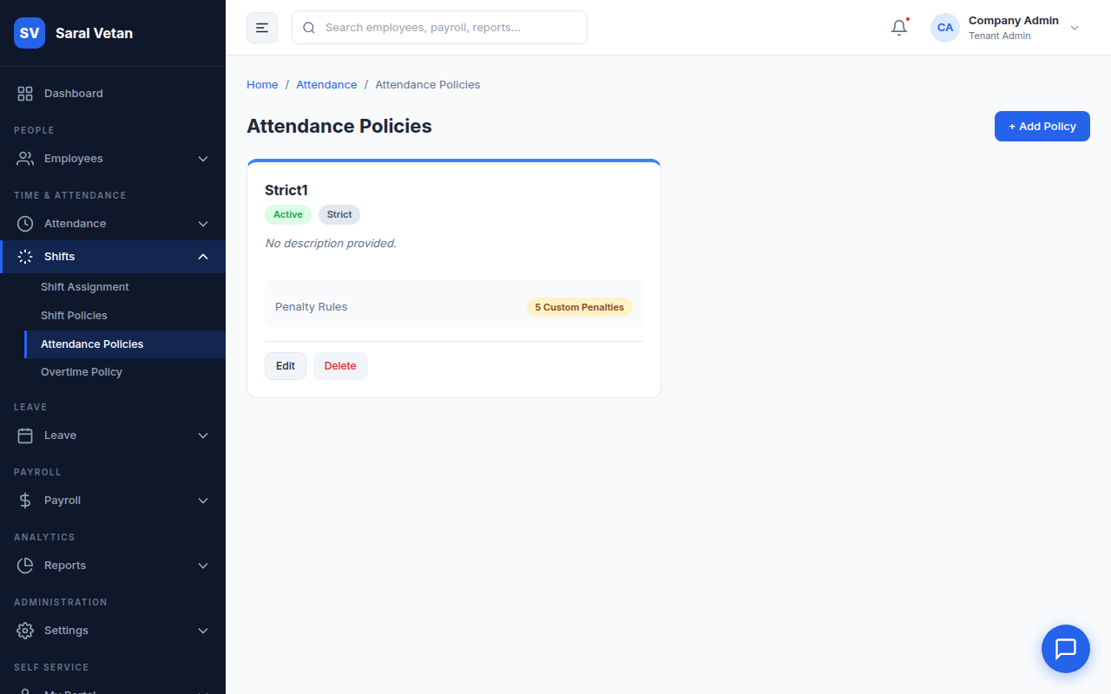Click the search magnifier icon
Viewport: 1111px width, 694px height.
[x=309, y=28]
